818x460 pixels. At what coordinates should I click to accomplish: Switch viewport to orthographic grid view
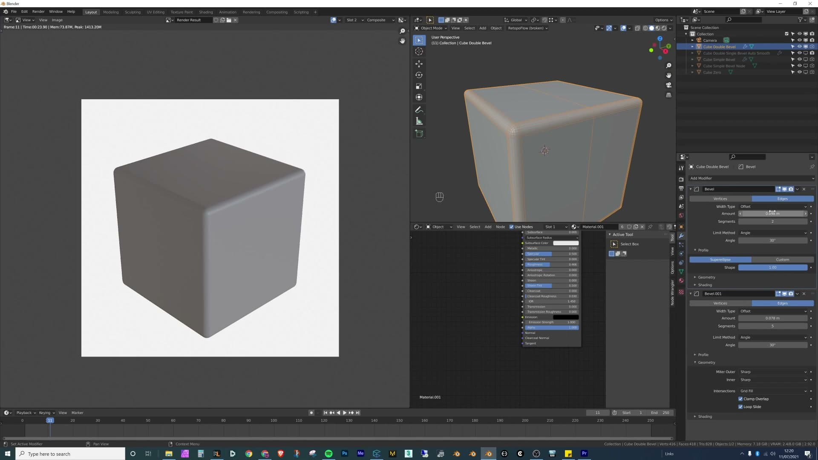[668, 95]
